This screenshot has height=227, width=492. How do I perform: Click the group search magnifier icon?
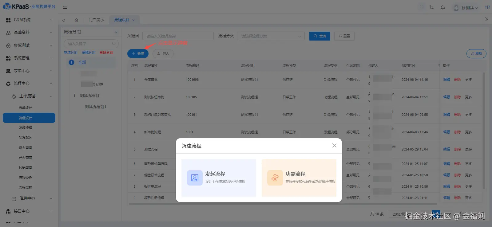(114, 44)
